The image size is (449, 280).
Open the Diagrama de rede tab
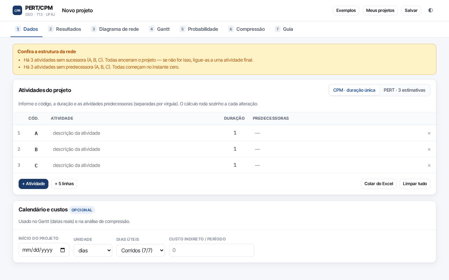point(115,29)
